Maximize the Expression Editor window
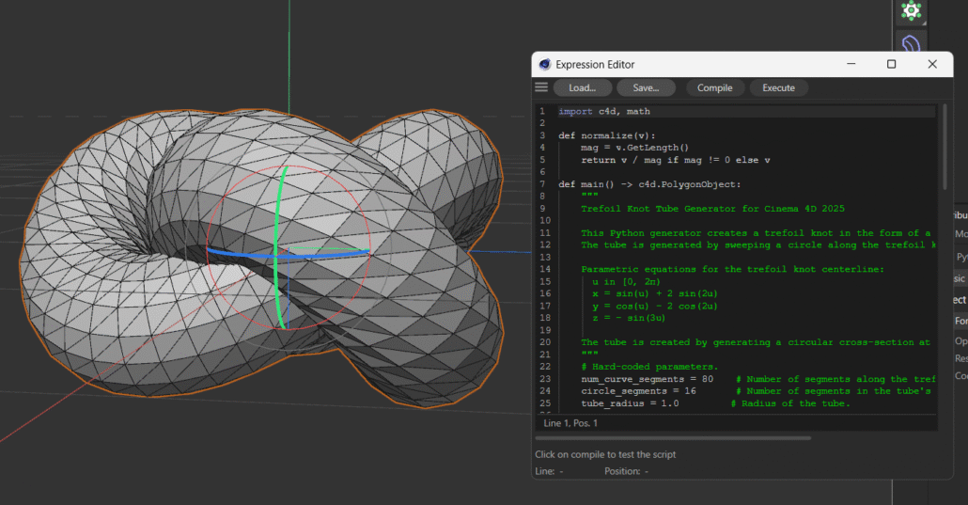Image resolution: width=968 pixels, height=505 pixels. coord(891,64)
